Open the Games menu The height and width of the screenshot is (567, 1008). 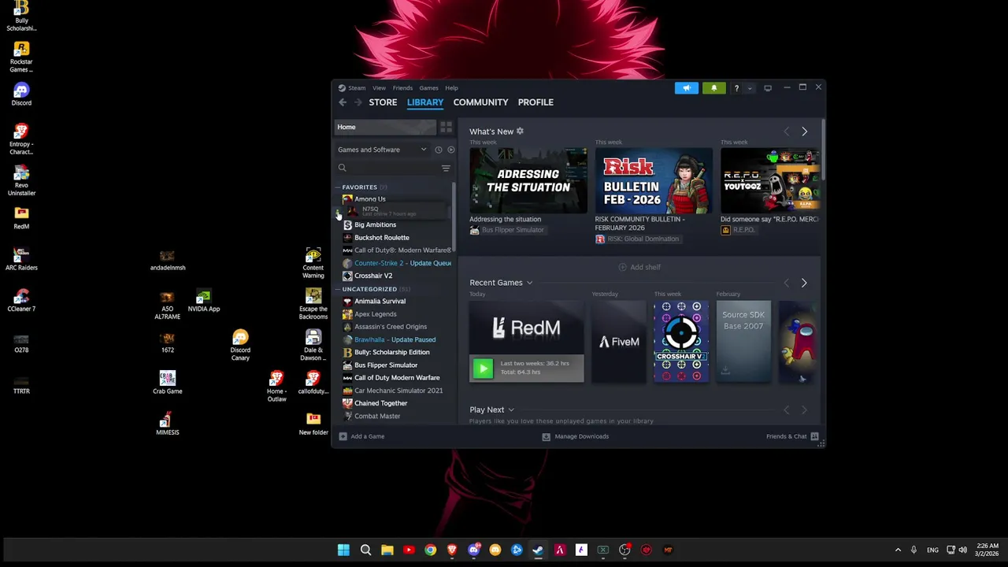[428, 88]
